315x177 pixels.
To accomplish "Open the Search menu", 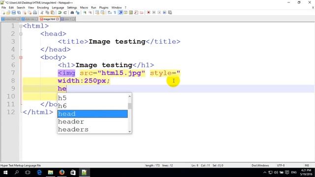I will tap(21, 7).
